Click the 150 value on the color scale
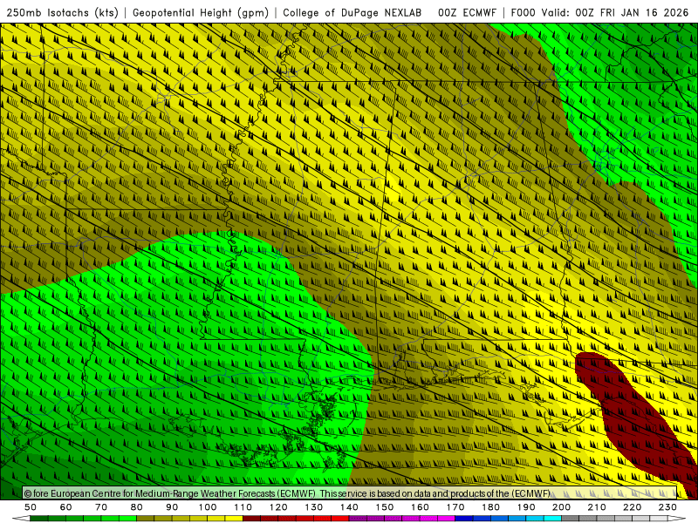This screenshot has width=698, height=523. coord(385,507)
